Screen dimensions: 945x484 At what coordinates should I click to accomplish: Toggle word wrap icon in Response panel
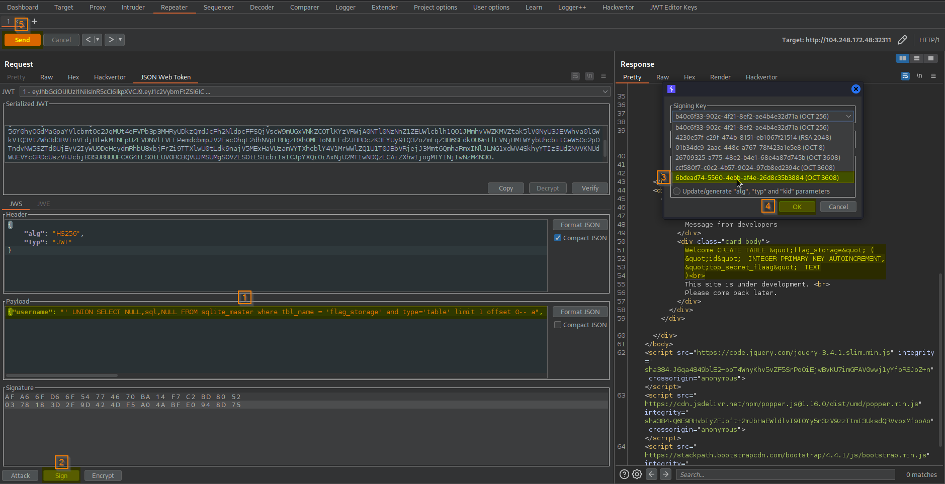pyautogui.click(x=905, y=76)
